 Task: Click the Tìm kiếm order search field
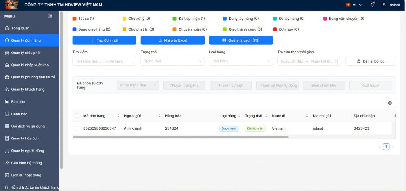point(104,61)
